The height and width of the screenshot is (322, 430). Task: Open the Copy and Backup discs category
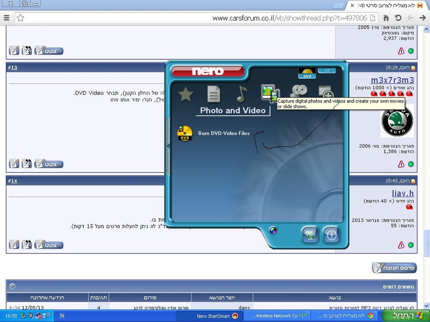click(x=299, y=91)
